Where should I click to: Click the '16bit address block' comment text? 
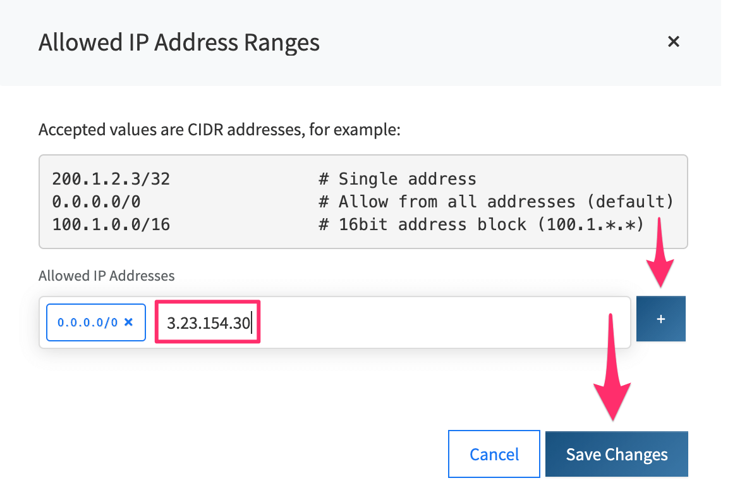436,224
